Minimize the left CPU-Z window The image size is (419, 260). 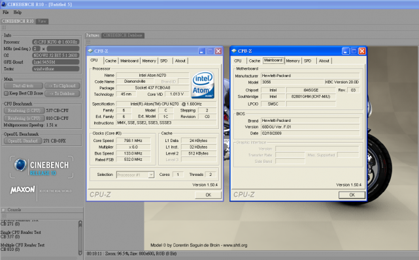point(202,51)
